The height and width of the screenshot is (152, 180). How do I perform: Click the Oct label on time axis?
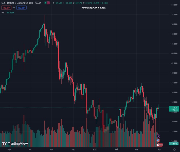31,150
